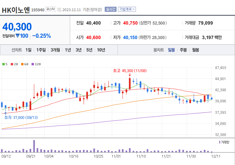Click the 코스닥 market badge

(x=50, y=9)
